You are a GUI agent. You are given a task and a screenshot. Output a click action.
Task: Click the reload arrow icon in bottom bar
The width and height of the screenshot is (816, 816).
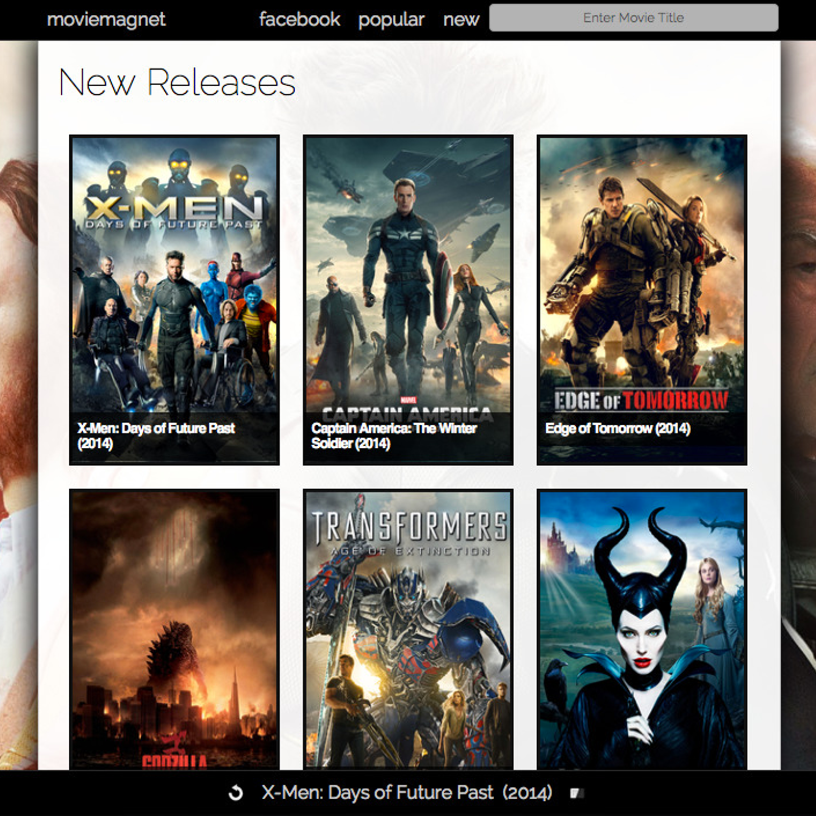[x=236, y=793]
